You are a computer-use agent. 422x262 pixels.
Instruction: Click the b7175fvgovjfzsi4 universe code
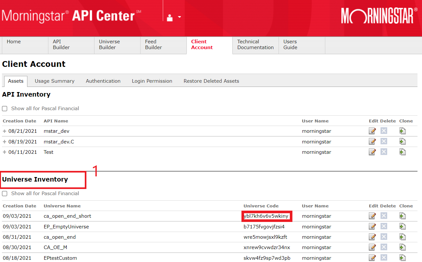[x=264, y=227]
